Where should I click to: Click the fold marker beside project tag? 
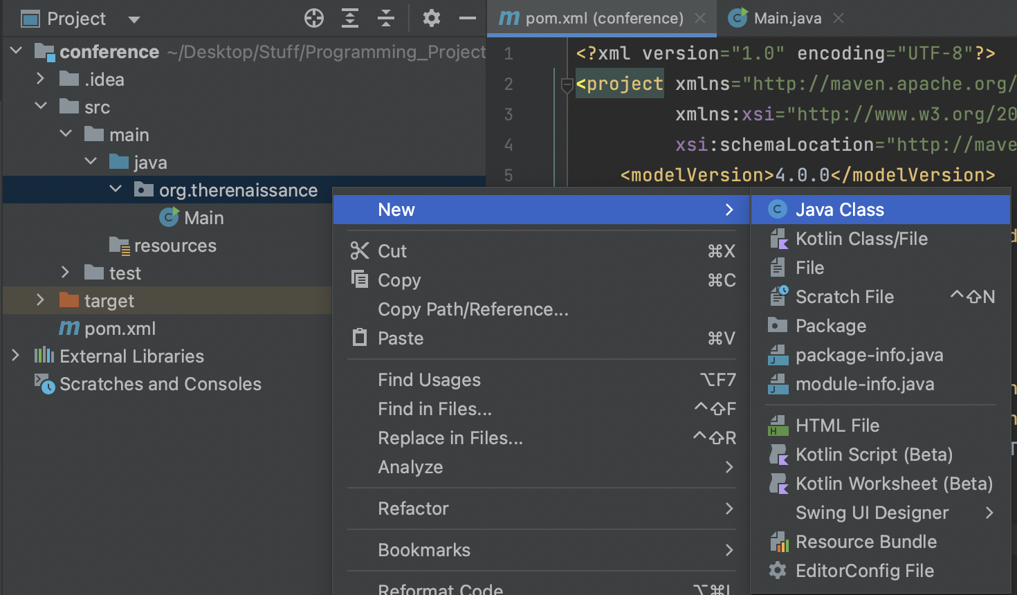point(567,85)
